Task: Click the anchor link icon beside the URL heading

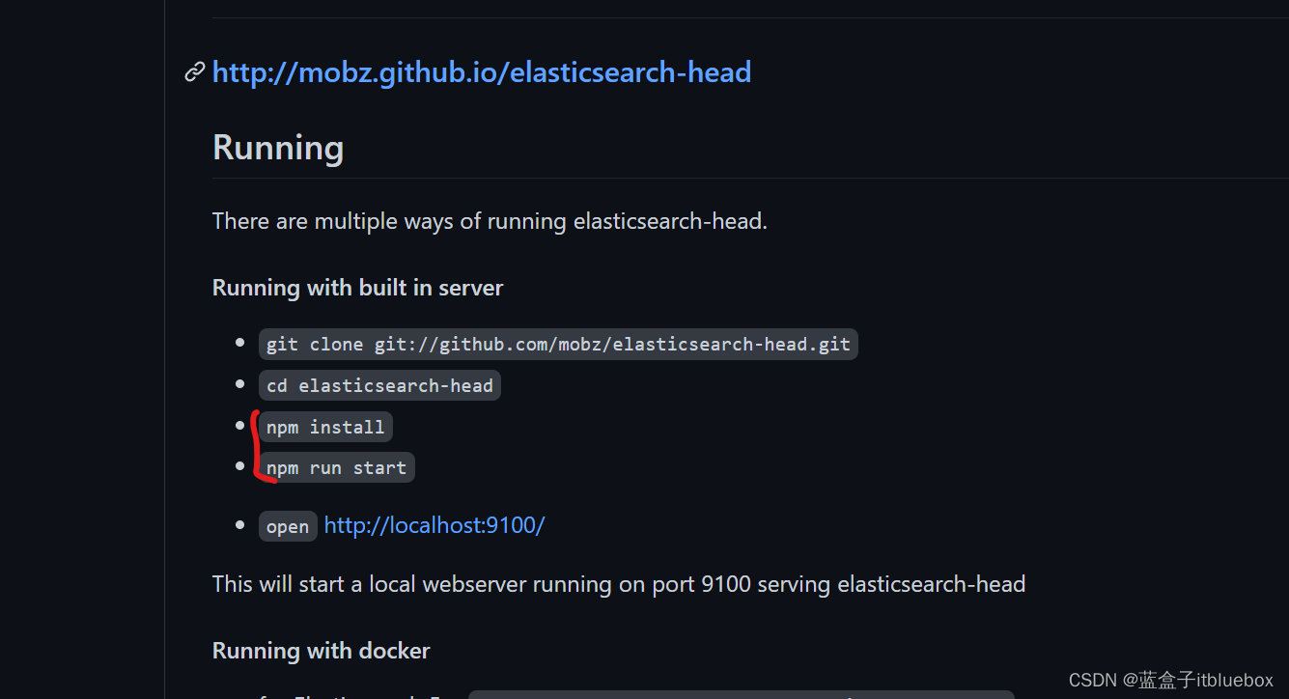Action: coord(195,72)
